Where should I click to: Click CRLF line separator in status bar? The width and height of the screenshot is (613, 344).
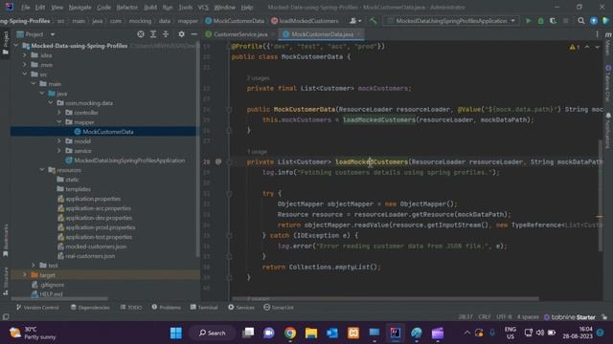[485, 317]
